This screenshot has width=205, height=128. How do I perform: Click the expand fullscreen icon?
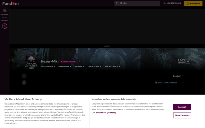pos(24,76)
